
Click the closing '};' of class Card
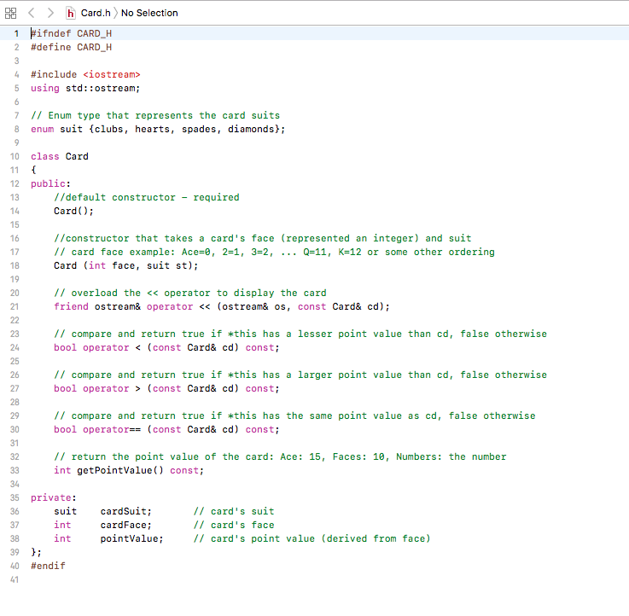(36, 552)
